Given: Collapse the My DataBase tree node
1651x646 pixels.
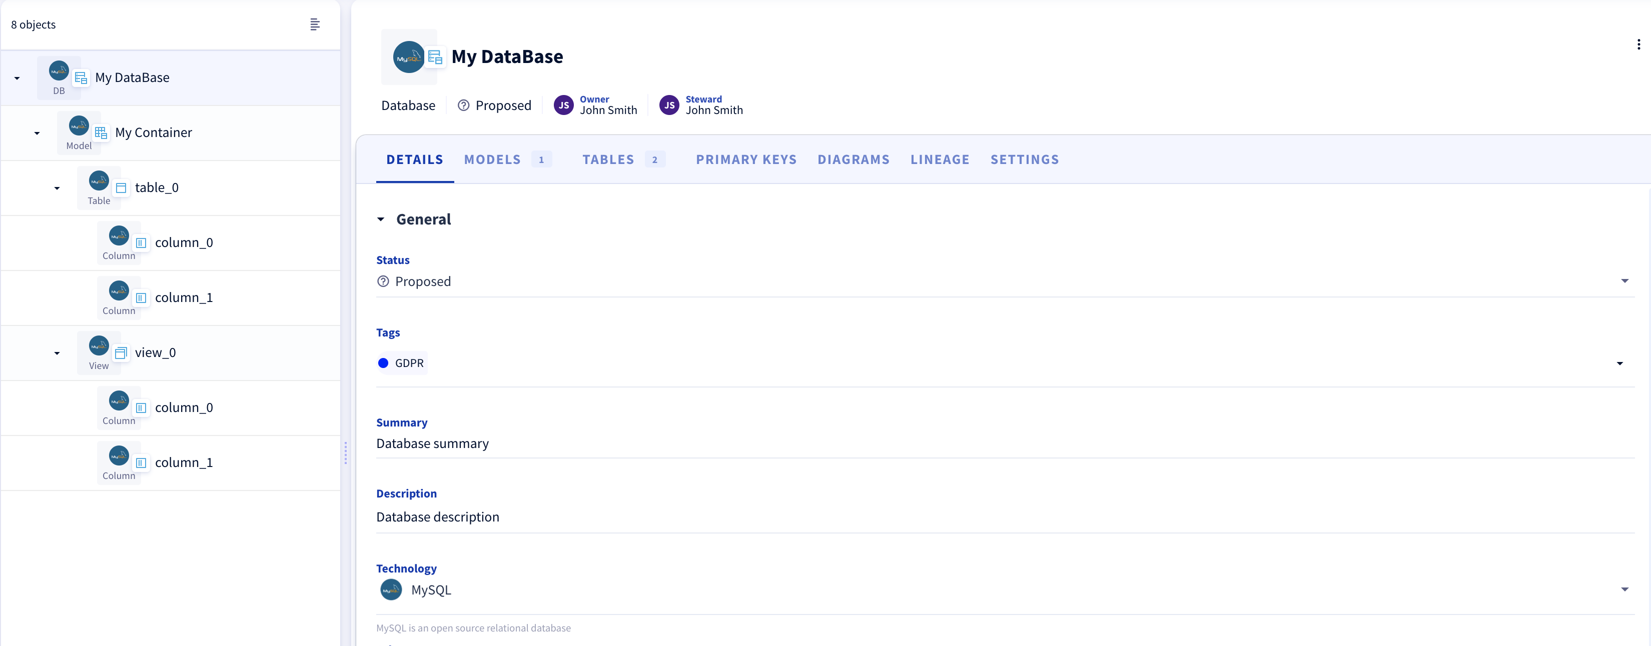Looking at the screenshot, I should point(18,78).
